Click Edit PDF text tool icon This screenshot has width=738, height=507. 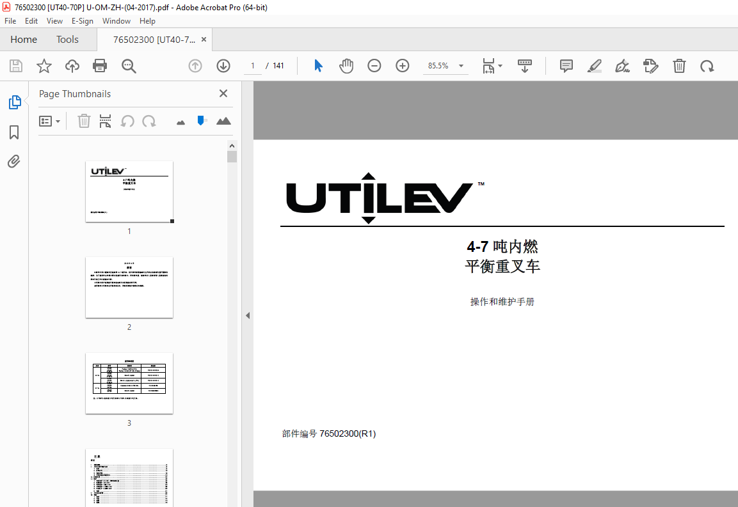point(650,66)
